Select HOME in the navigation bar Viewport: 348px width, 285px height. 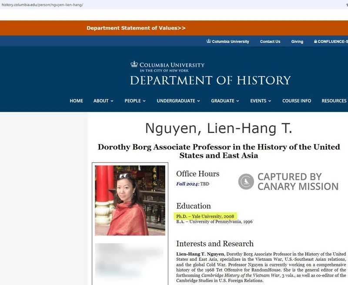76,100
